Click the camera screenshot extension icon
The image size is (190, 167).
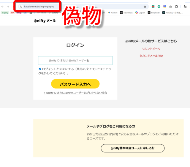point(170,7)
